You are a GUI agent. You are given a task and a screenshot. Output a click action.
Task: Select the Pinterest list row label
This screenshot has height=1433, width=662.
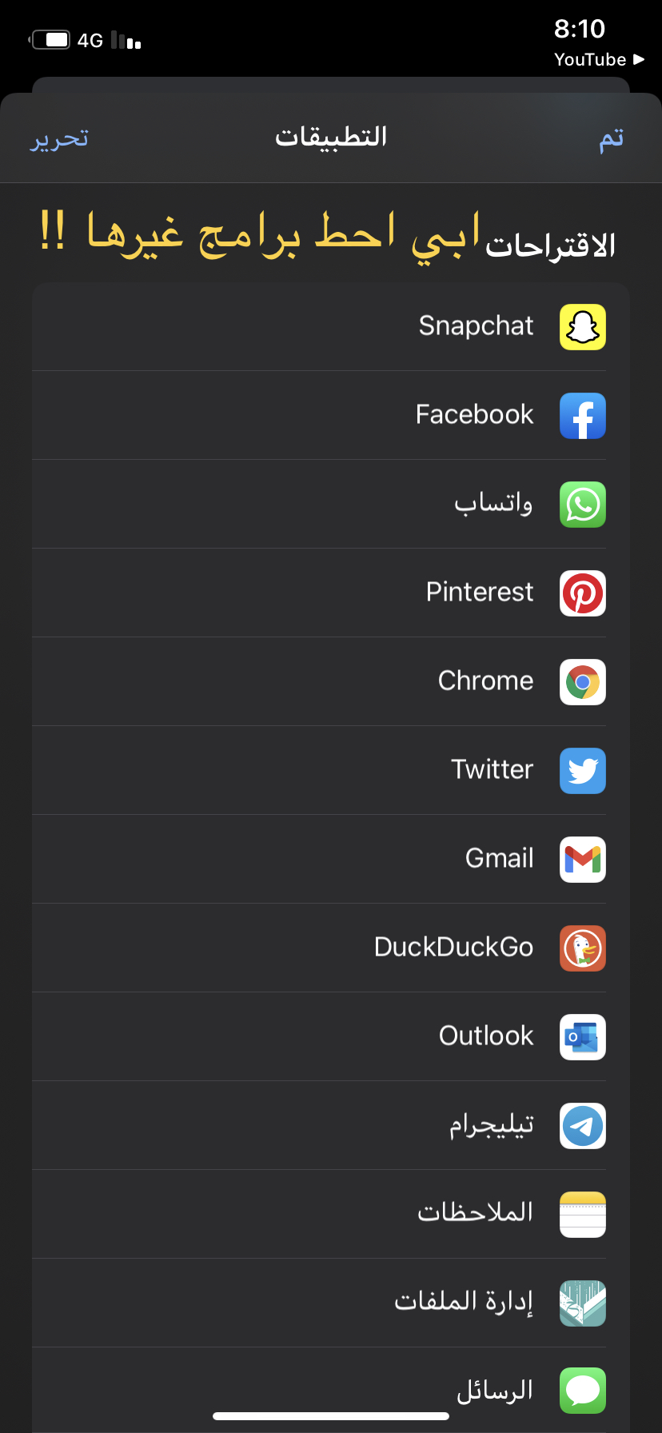coord(480,592)
